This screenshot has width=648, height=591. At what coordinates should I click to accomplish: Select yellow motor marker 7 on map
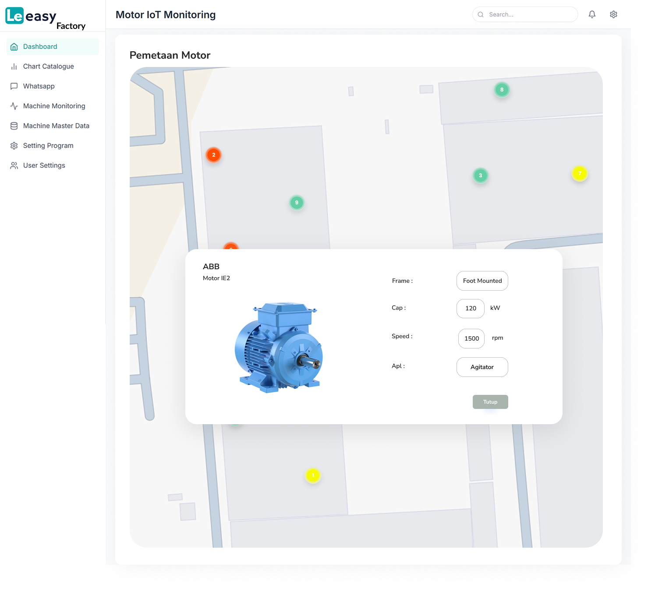[579, 173]
